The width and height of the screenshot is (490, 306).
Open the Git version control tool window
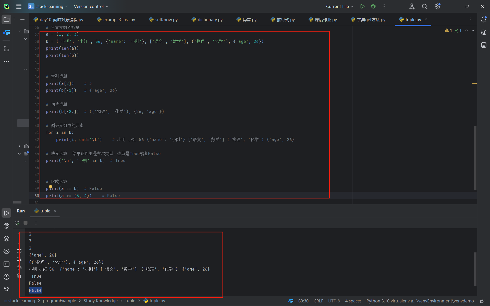[x=6, y=289]
